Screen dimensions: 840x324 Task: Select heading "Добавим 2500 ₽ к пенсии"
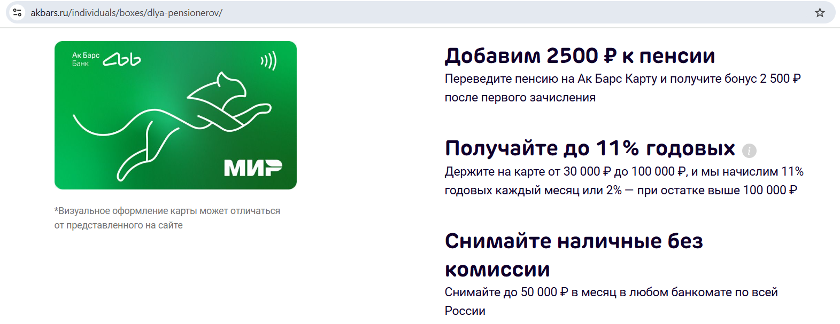(580, 56)
